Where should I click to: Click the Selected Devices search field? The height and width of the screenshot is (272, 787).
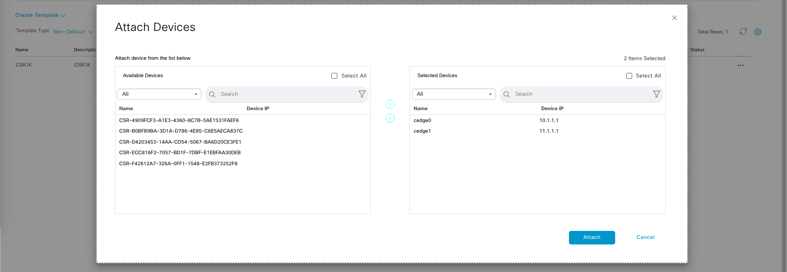[x=579, y=94]
